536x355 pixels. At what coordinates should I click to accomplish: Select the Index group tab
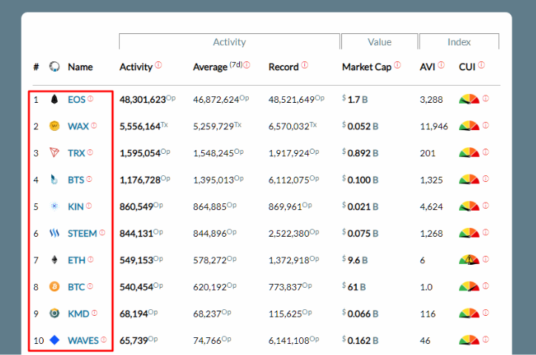tap(459, 41)
